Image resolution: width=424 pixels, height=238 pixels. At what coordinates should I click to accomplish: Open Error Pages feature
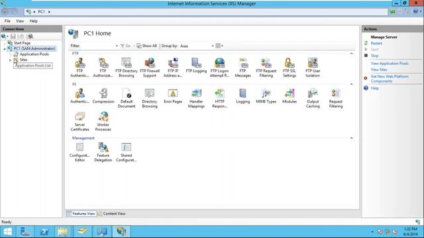tap(173, 96)
